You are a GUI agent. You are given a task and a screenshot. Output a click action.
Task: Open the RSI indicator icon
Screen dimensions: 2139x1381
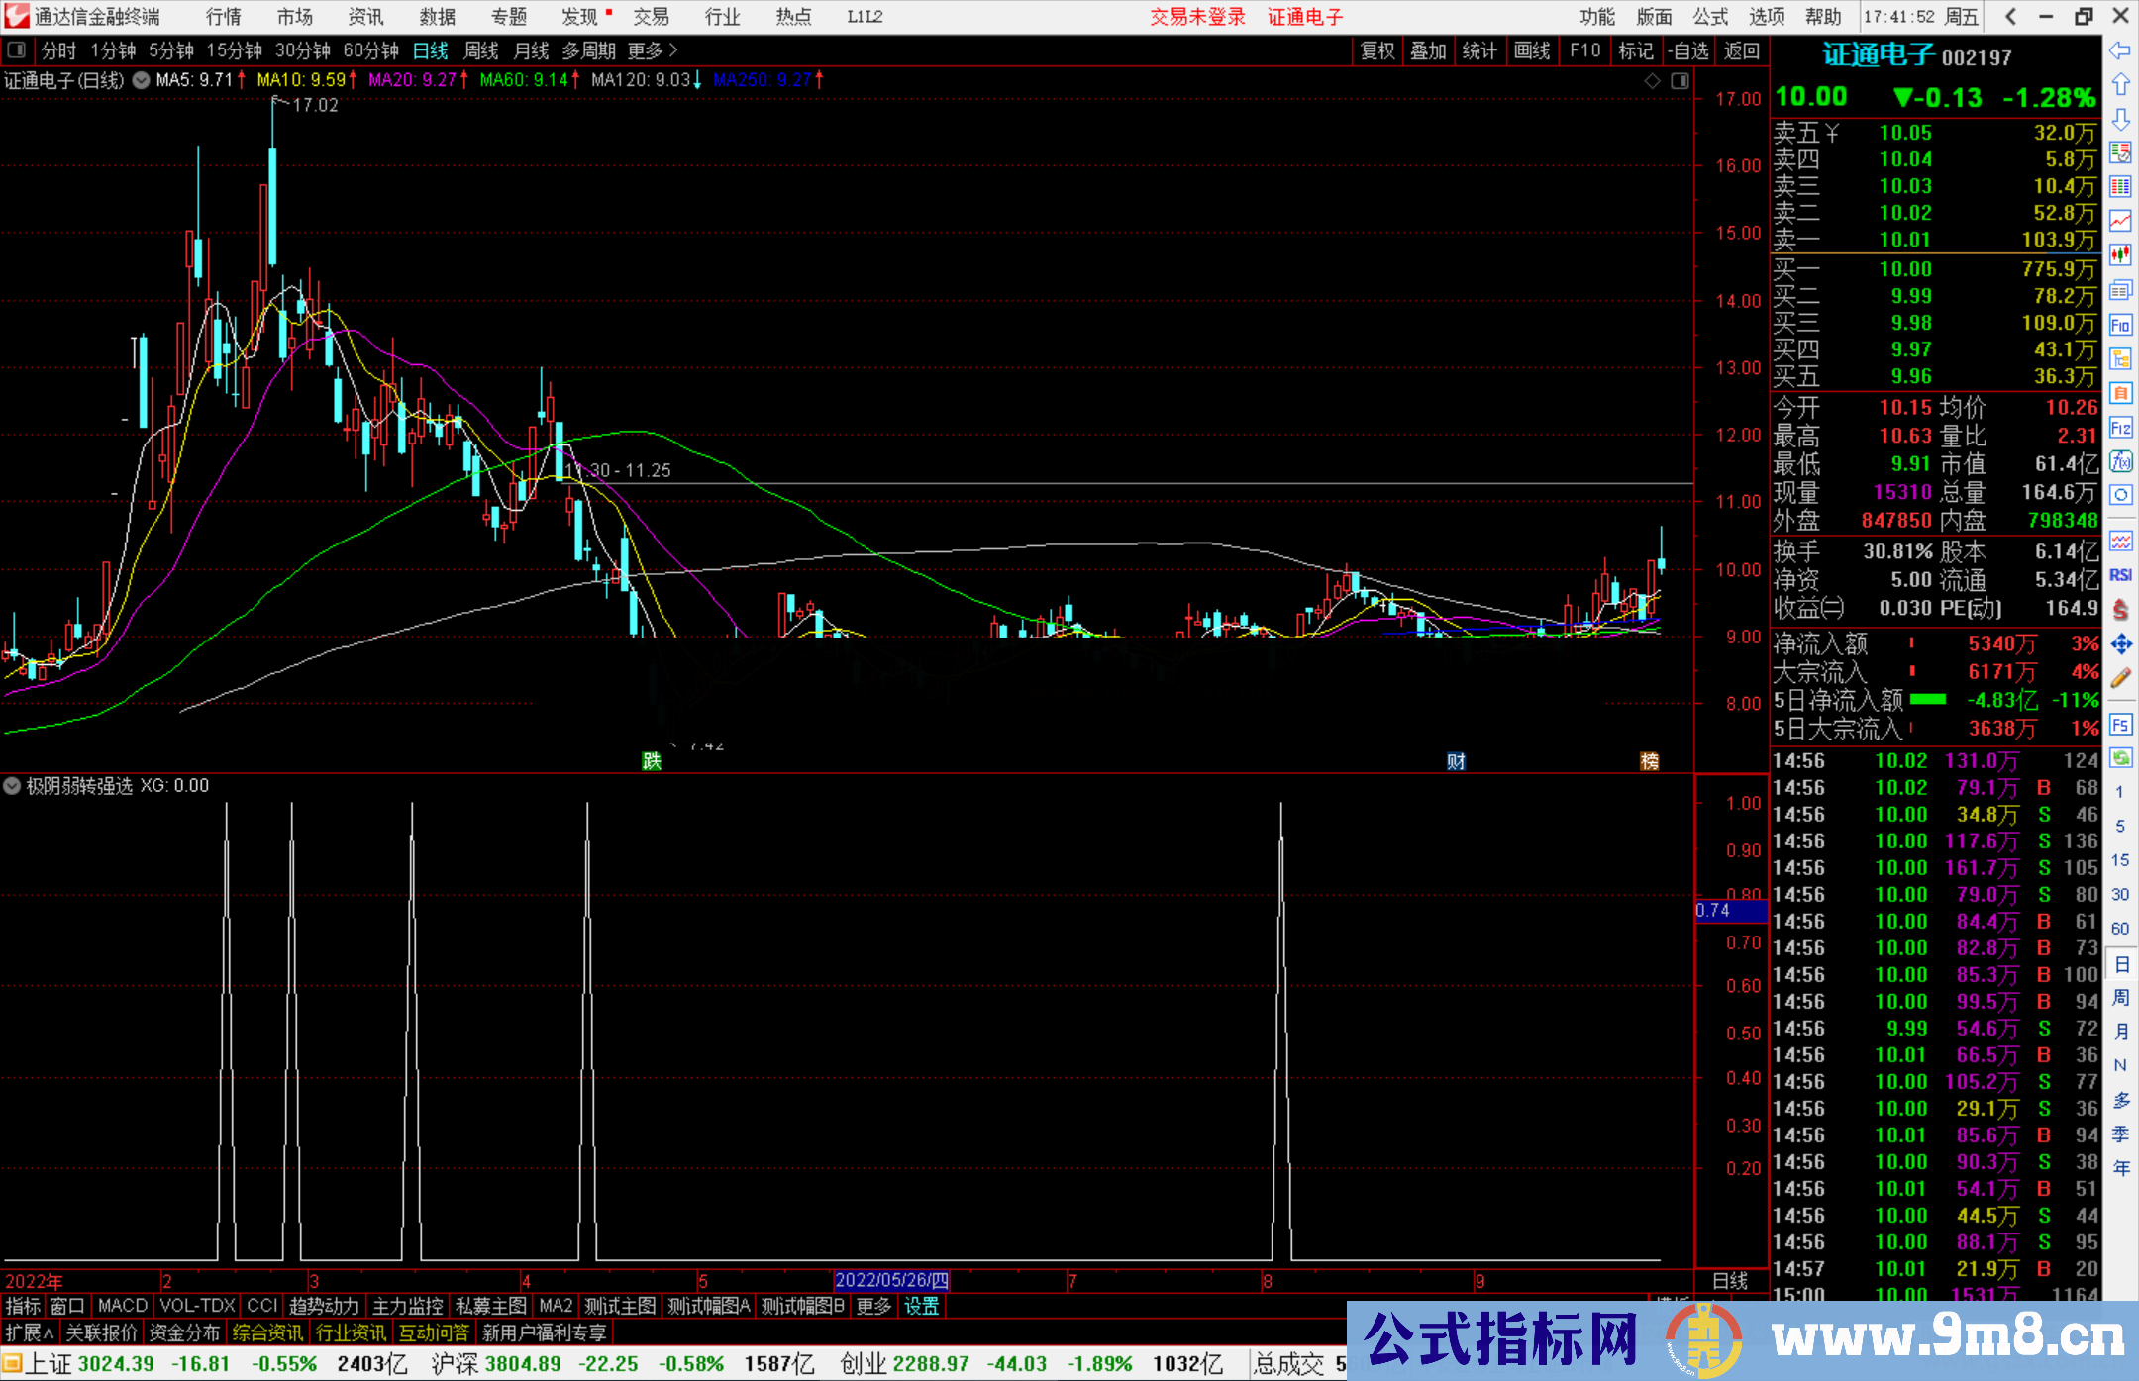pyautogui.click(x=2120, y=575)
